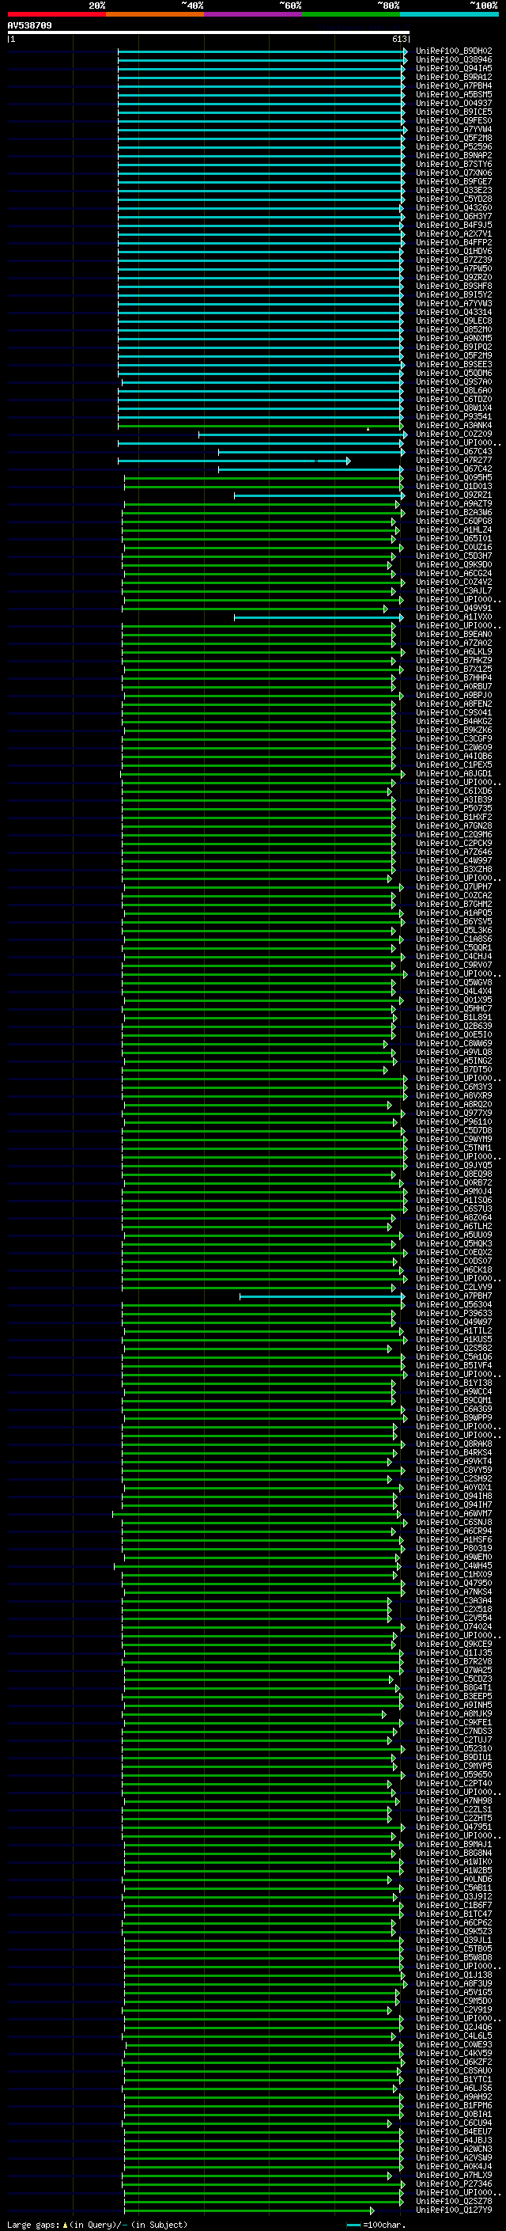506x2231 pixels.
Task: Click the cyan ~100% identity legend segment
Action: (x=450, y=14)
